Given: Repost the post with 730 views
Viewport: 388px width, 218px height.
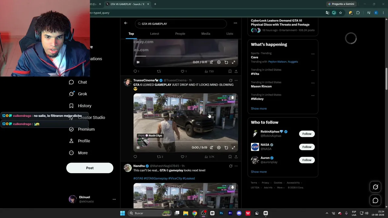Looking at the screenshot, I should 159,71.
